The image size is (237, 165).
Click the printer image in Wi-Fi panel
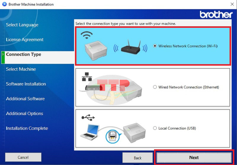pos(96,50)
